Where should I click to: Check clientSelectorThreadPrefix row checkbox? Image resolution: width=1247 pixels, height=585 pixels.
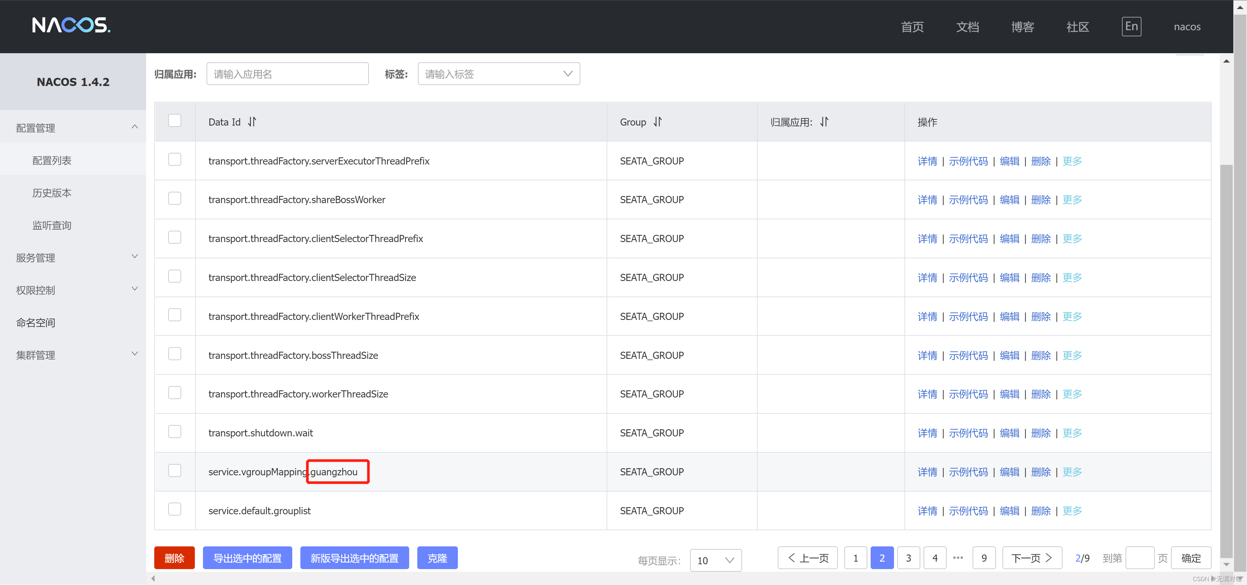pyautogui.click(x=175, y=238)
